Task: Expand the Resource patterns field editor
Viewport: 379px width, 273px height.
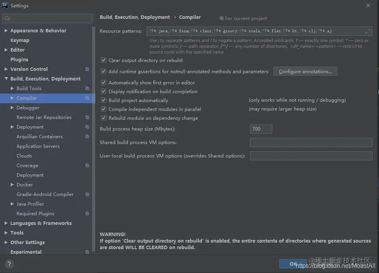Action: point(368,31)
